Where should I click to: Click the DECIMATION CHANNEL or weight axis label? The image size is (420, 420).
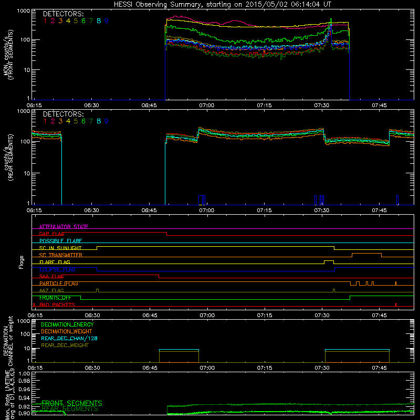click(8, 341)
